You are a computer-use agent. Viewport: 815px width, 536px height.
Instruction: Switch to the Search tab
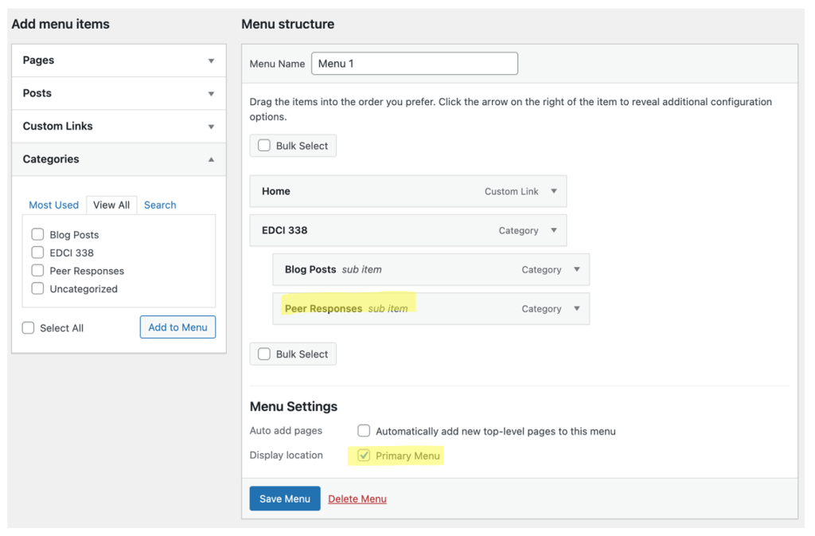pyautogui.click(x=160, y=205)
